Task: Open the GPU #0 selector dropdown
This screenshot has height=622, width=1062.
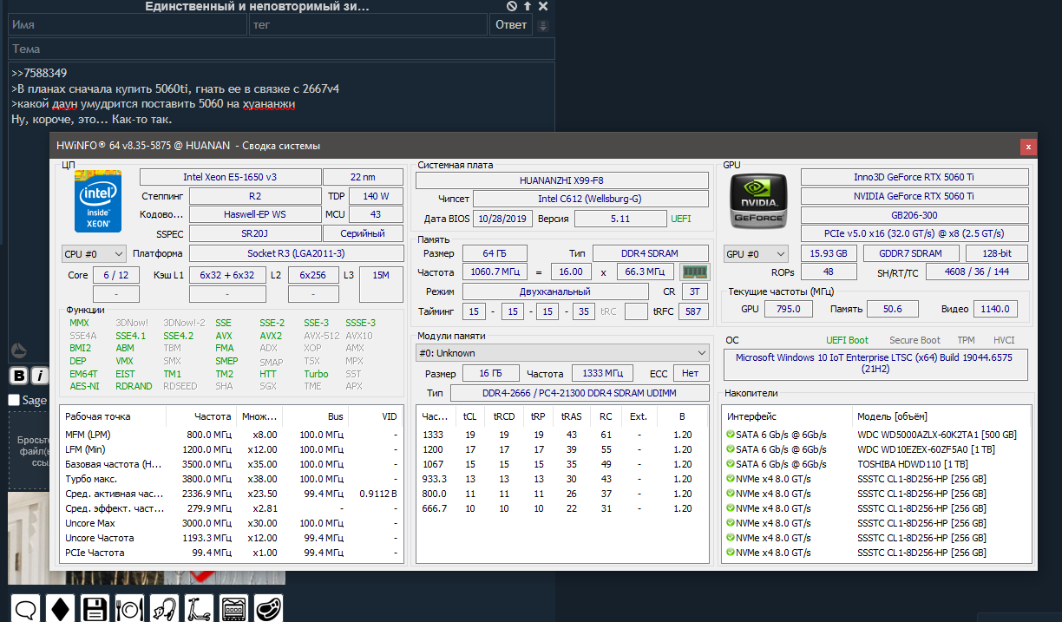Action: 757,253
